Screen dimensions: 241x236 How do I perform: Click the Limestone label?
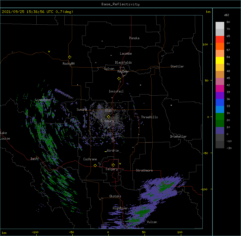click(x=43, y=100)
